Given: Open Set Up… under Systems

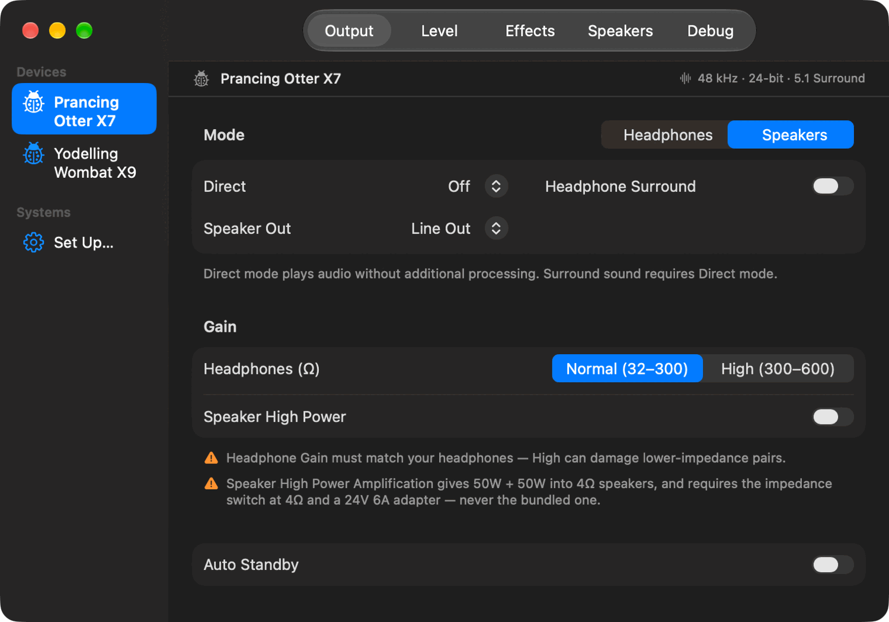Looking at the screenshot, I should 84,242.
